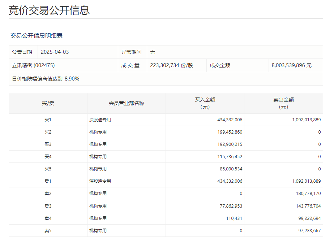Select the buy amount 115,736,452

(230, 157)
